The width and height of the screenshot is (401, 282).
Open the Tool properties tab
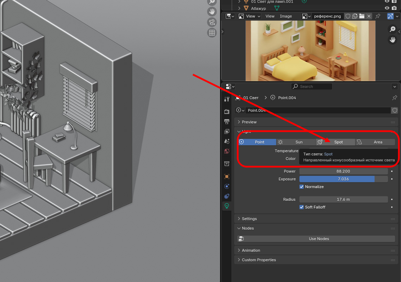point(227,99)
